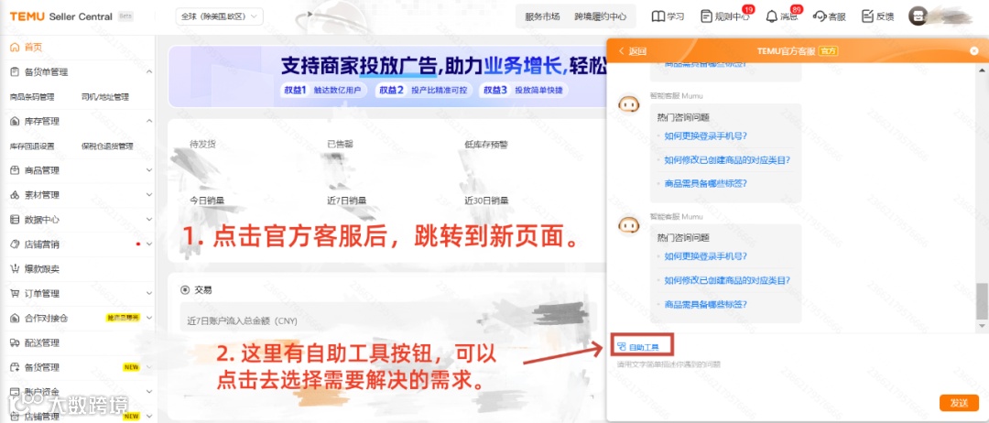Screen dimensions: 989x423
Task: Expand the 合作对接仓 menu chevron
Action: pyautogui.click(x=149, y=318)
